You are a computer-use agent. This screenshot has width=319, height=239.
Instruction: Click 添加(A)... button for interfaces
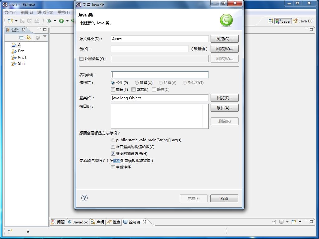(x=224, y=108)
